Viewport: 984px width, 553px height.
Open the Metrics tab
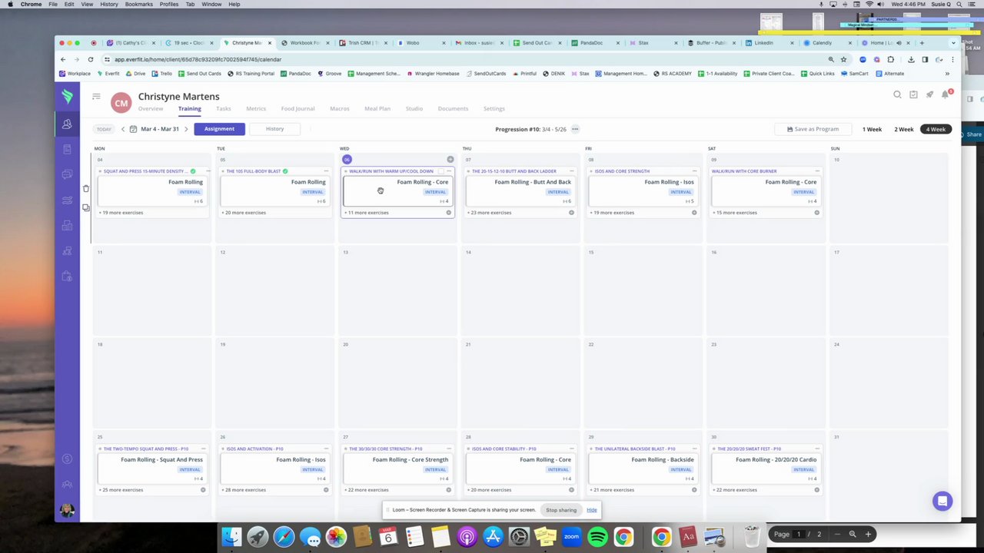[x=256, y=109]
